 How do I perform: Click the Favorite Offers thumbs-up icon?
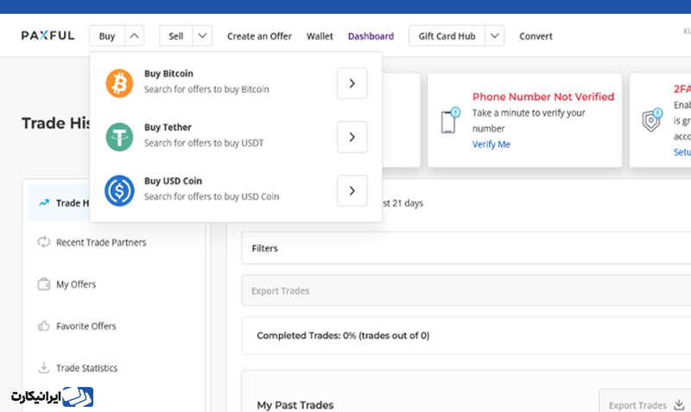[x=44, y=326]
